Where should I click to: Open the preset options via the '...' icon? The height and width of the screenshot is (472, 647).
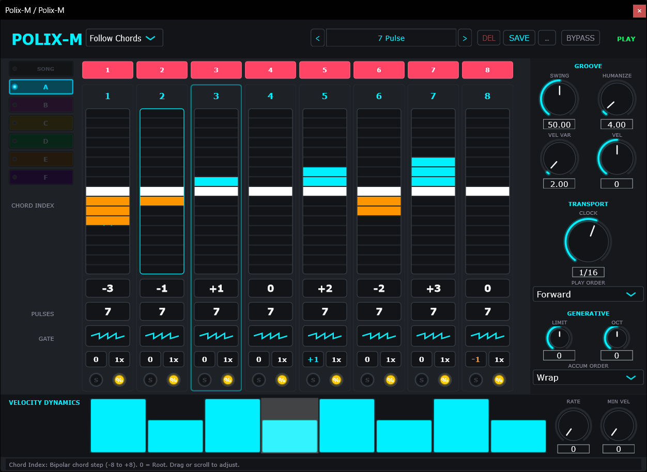click(x=547, y=38)
